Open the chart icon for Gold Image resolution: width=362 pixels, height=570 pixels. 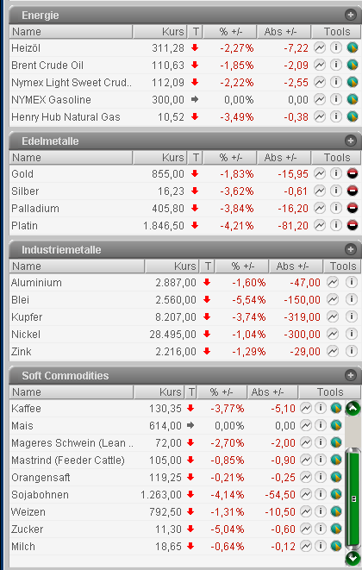click(320, 174)
